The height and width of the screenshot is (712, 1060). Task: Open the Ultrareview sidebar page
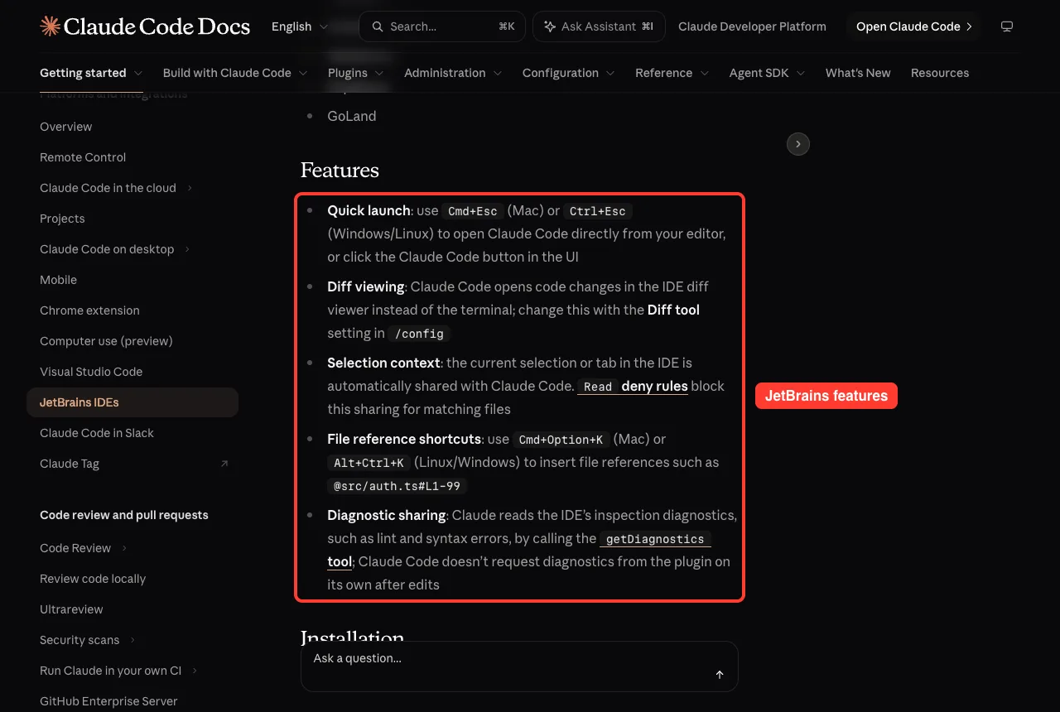pos(71,609)
